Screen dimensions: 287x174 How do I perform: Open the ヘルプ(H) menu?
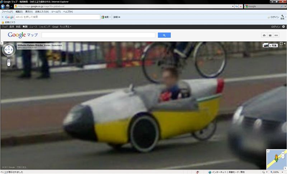[68, 12]
